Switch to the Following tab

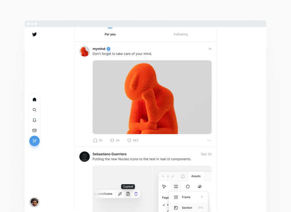click(x=180, y=34)
